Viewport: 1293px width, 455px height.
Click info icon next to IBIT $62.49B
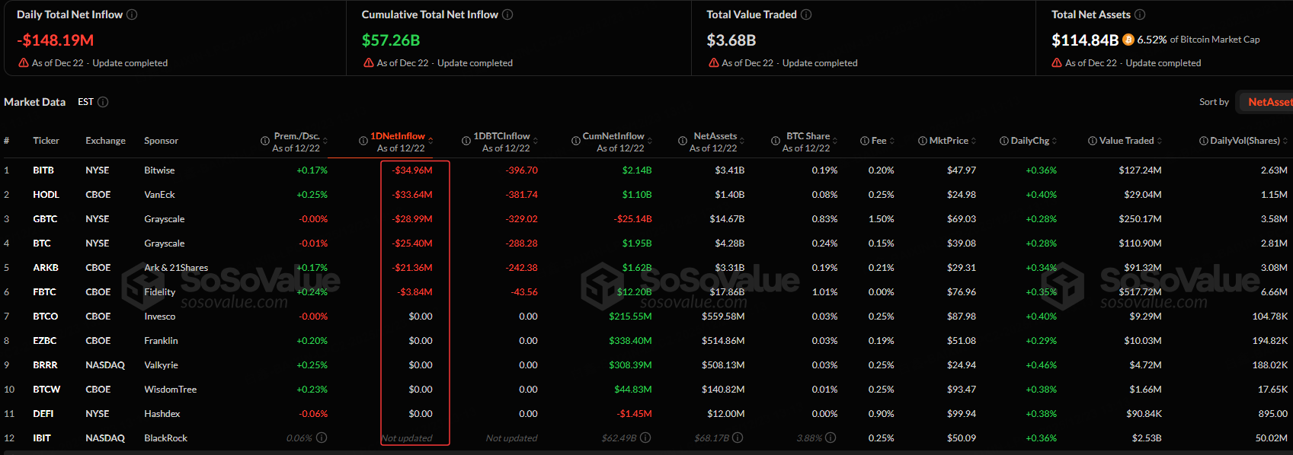pyautogui.click(x=645, y=437)
